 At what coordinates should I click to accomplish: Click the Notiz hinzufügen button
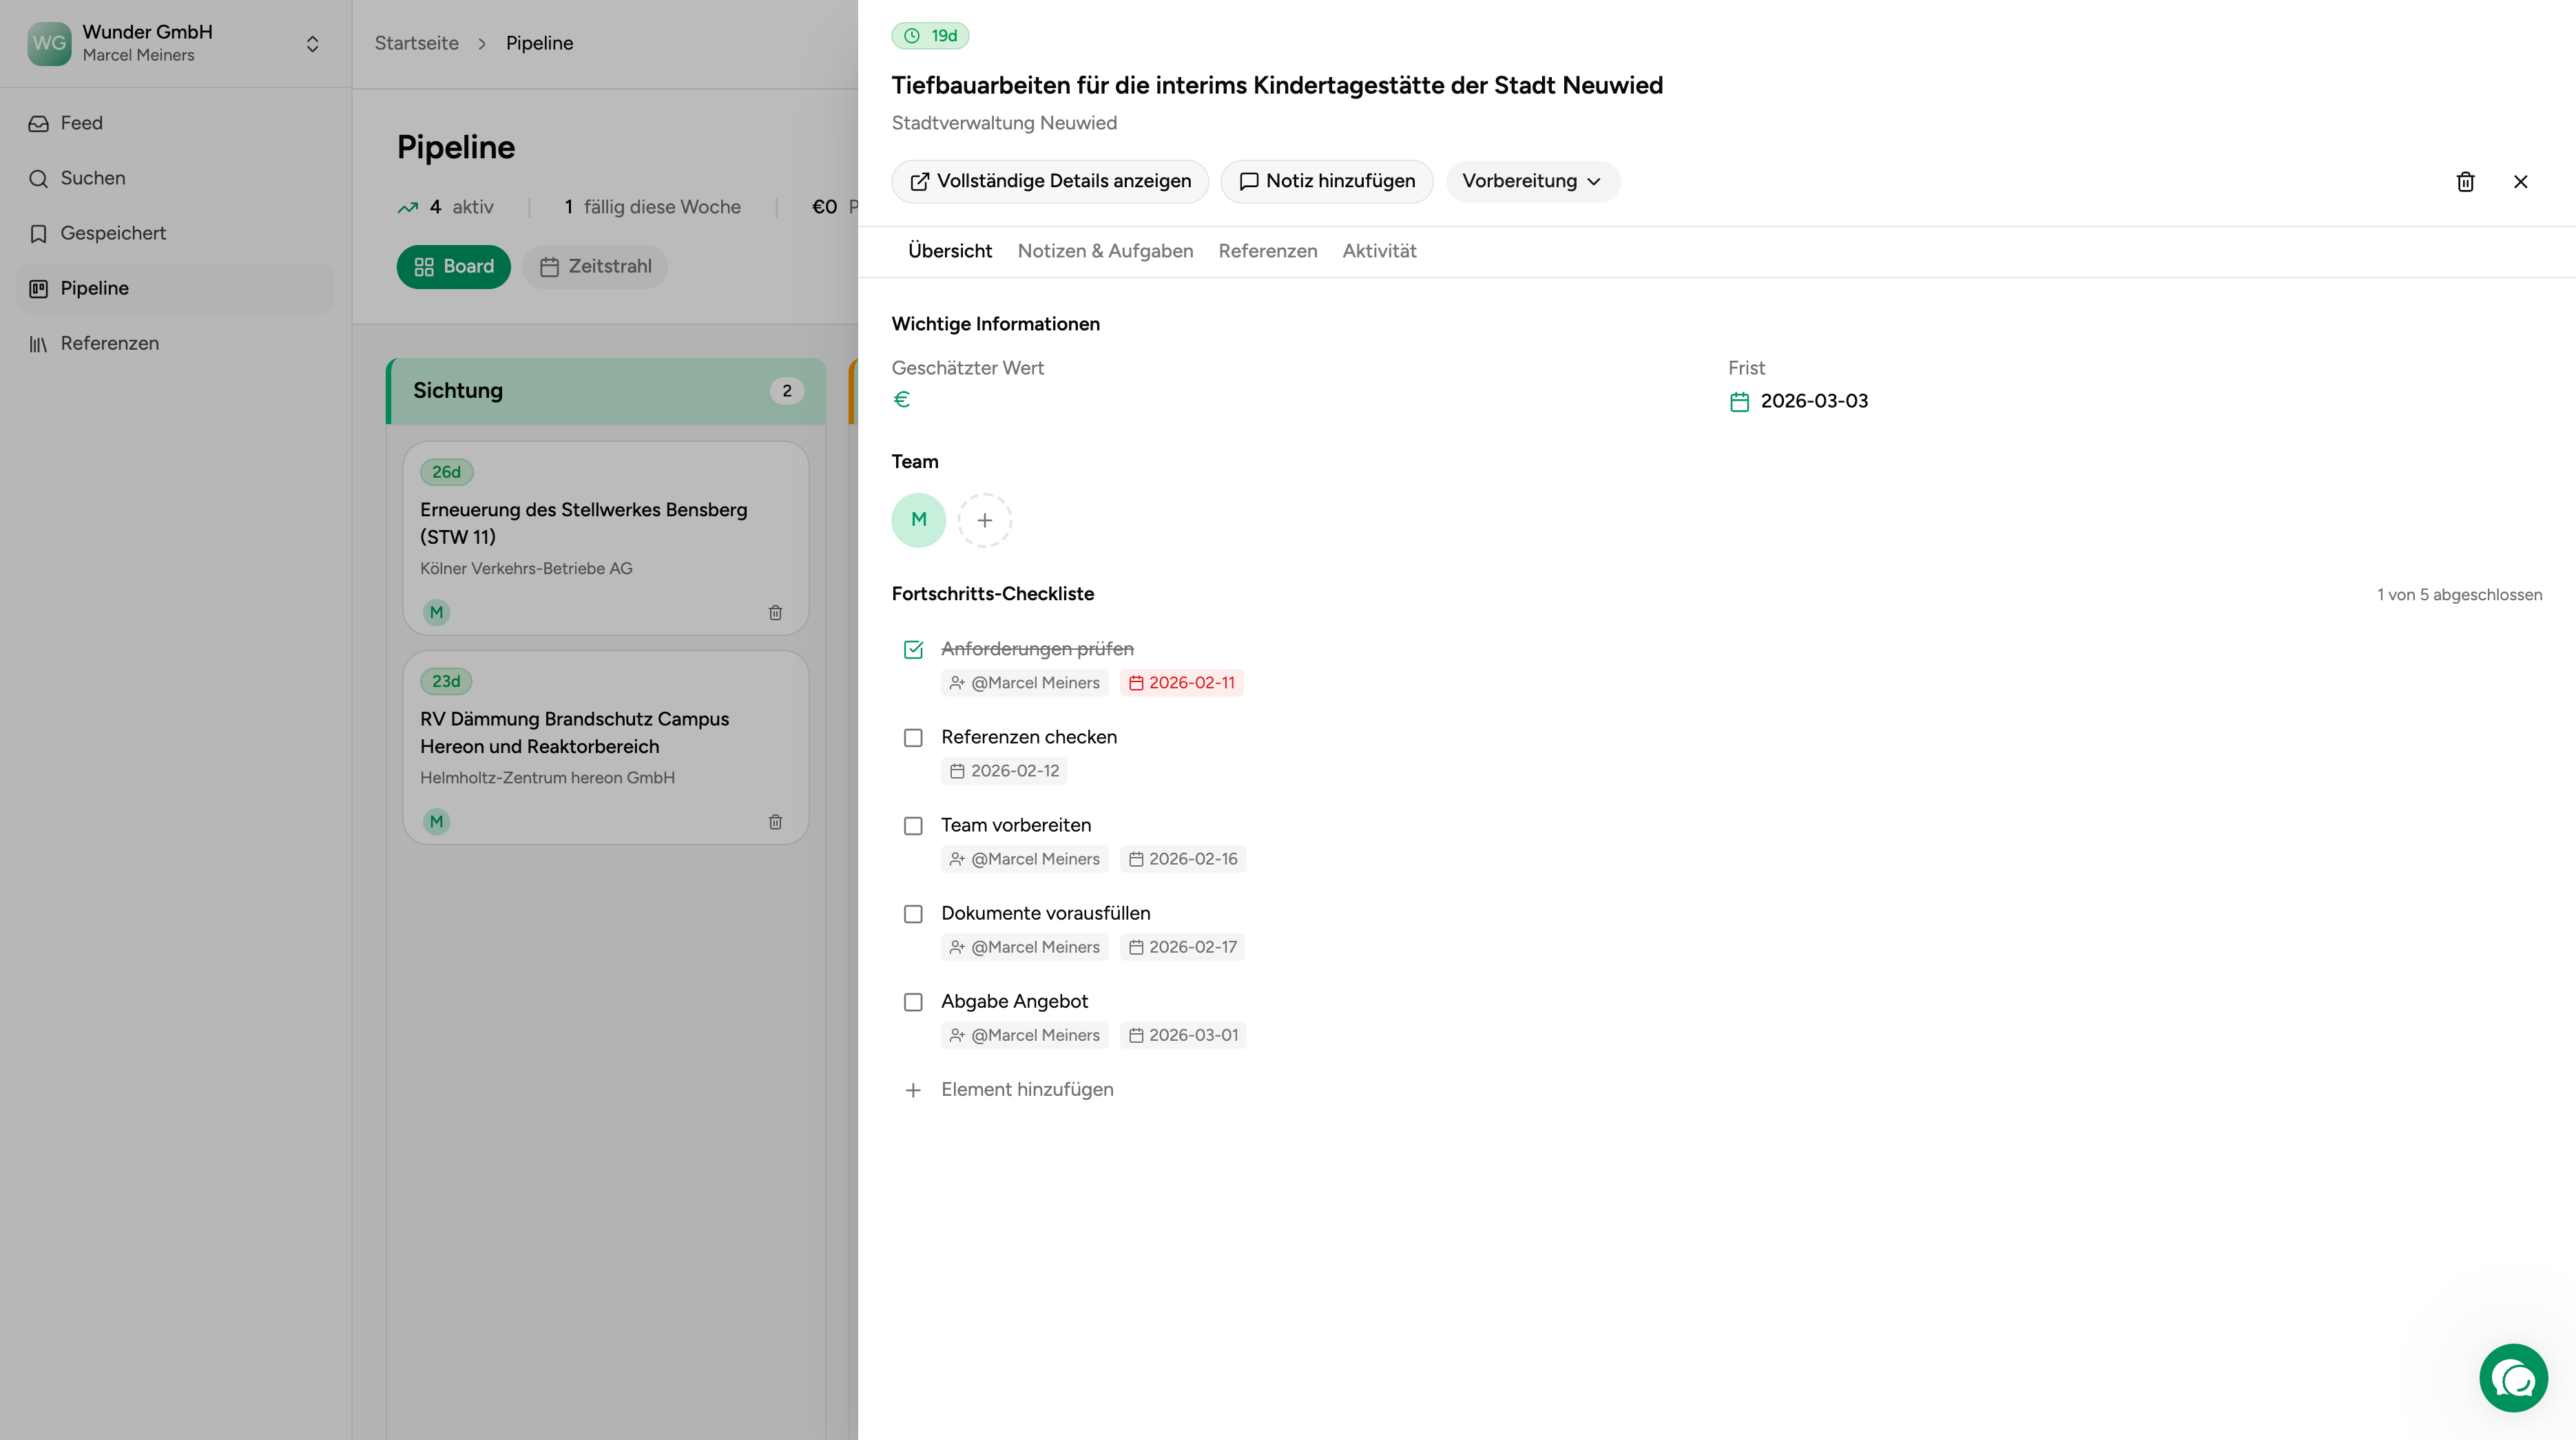pos(1326,182)
